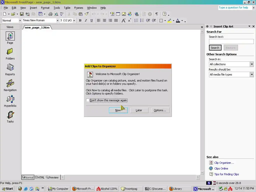This screenshot has width=256, height=192.
Task: Click the New Page icon in toolbar
Action: (x=4, y=14)
